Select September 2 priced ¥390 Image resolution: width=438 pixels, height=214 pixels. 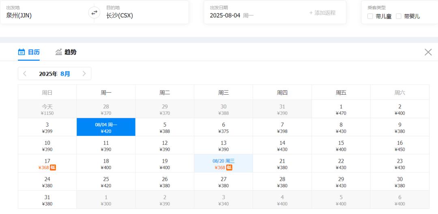[x=165, y=199]
